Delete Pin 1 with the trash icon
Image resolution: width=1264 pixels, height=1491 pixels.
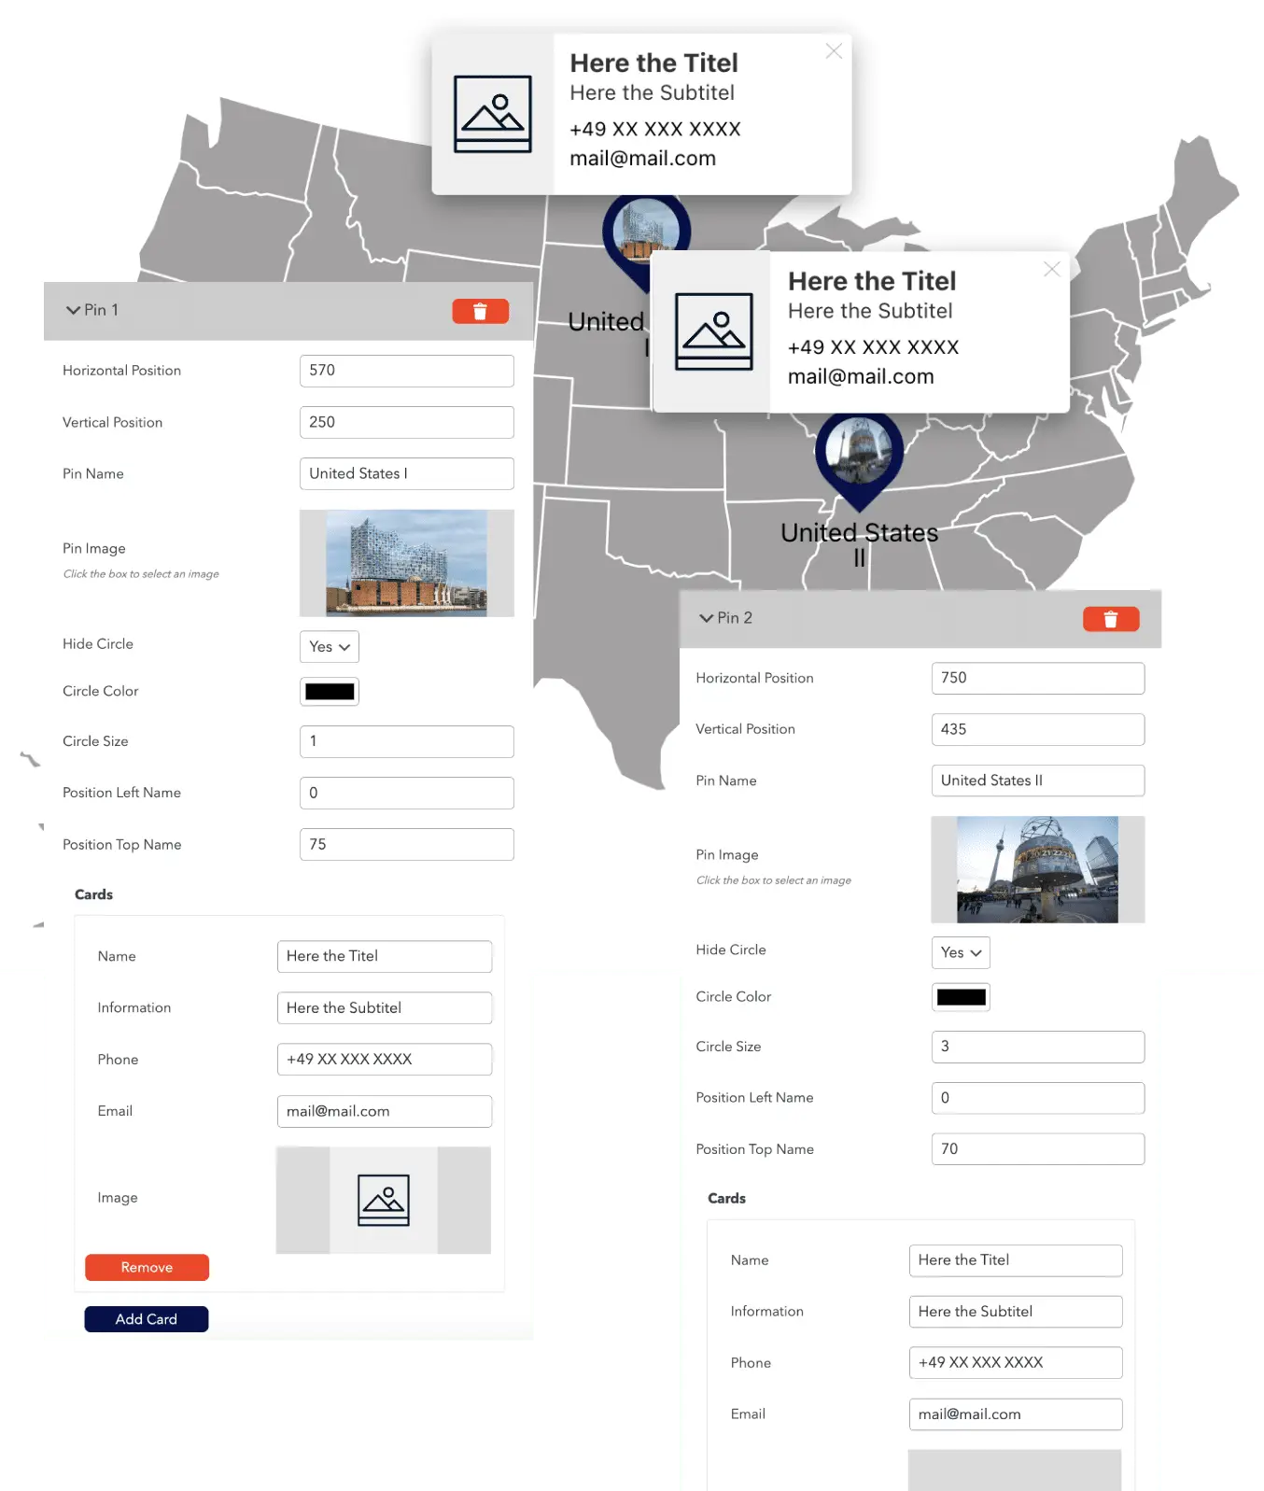tap(480, 311)
